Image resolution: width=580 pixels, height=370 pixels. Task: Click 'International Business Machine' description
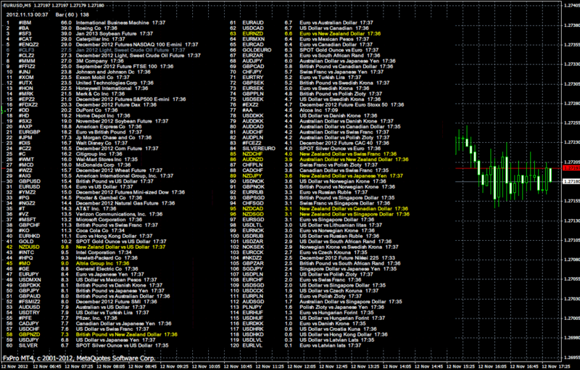coord(112,22)
